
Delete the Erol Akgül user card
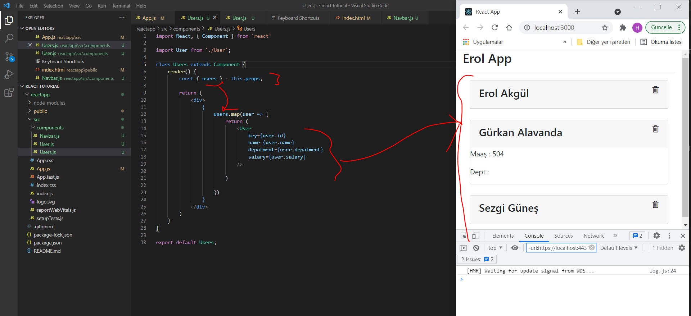pyautogui.click(x=655, y=90)
